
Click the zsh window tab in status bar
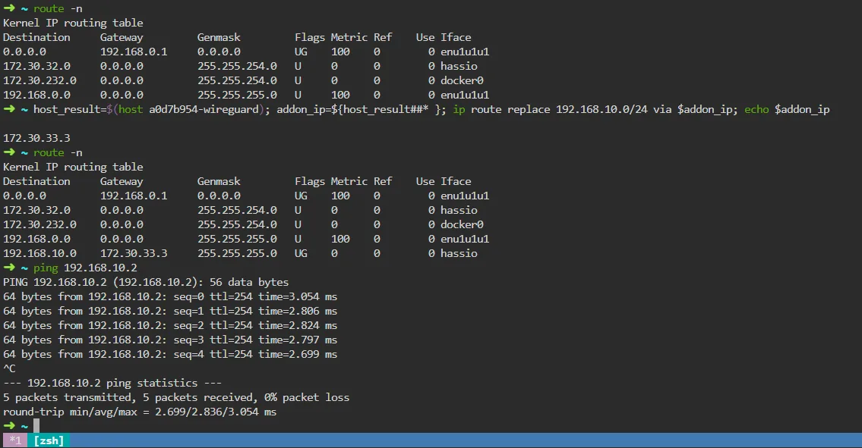[49, 440]
